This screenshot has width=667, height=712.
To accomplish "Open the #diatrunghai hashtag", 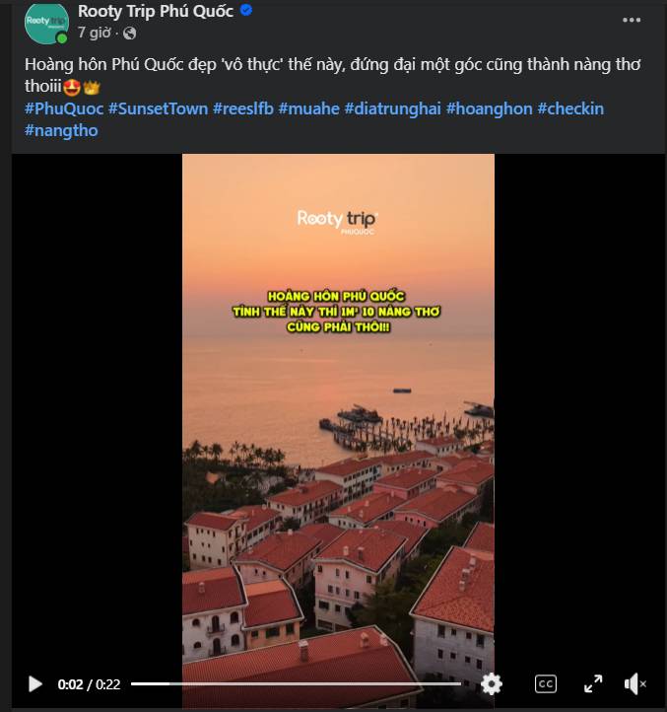I will [392, 109].
